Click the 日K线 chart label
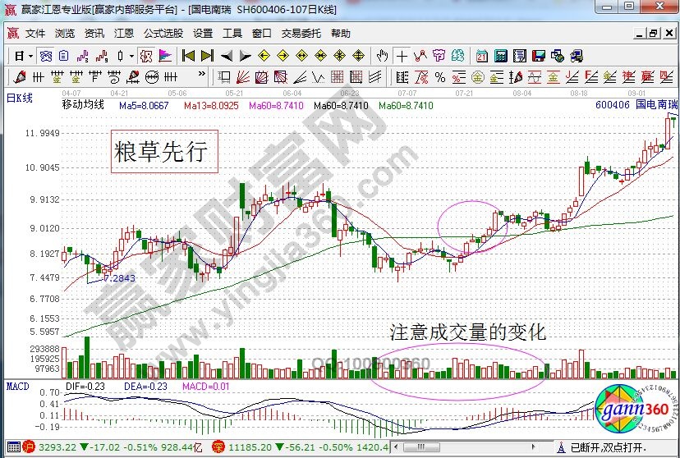 (19, 98)
